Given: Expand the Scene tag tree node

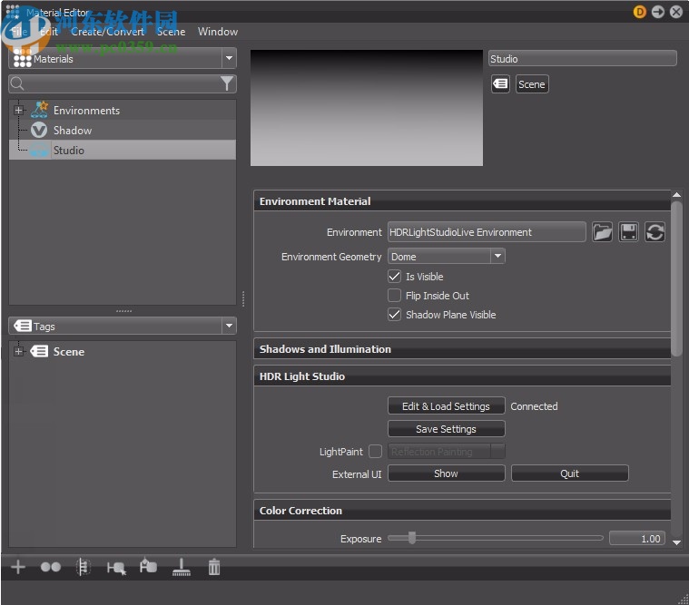Looking at the screenshot, I should (18, 351).
